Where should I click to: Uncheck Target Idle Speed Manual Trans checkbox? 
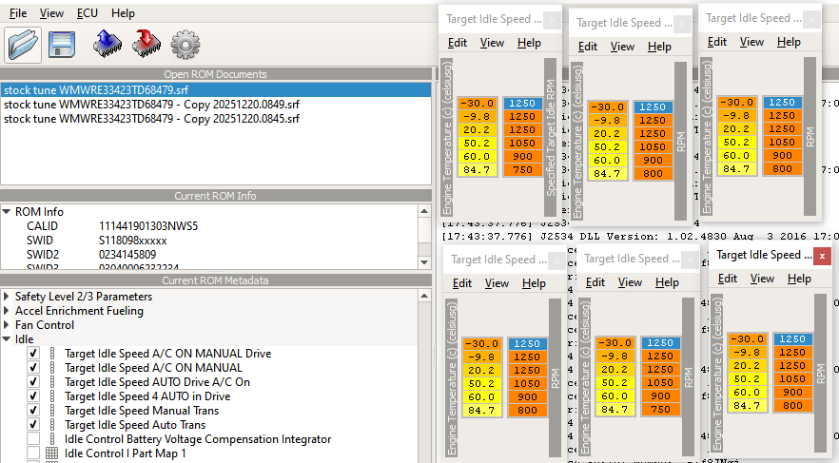[x=33, y=411]
